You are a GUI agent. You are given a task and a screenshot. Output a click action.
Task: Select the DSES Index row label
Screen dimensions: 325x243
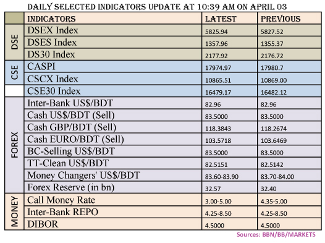tap(52, 43)
